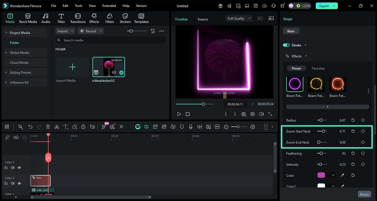
Task: Click the Delete trash icon in timeline toolbar
Action: tap(48, 127)
